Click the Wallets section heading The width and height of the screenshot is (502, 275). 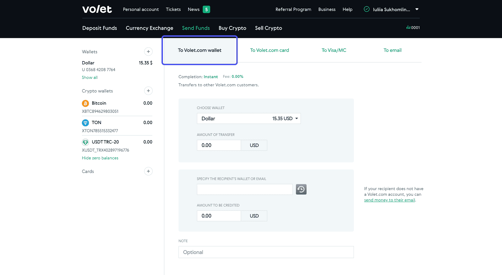tap(89, 52)
